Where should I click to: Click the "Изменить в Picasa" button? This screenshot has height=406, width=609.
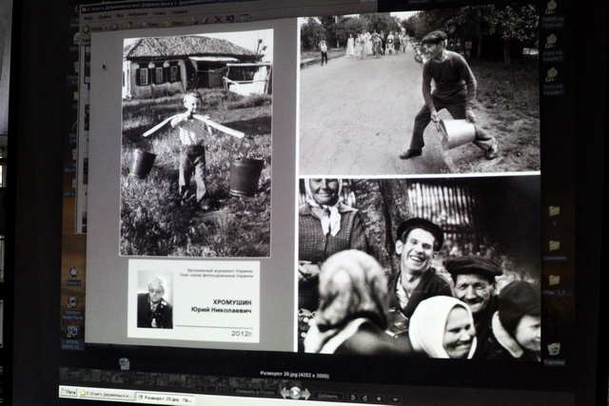pyautogui.click(x=254, y=394)
